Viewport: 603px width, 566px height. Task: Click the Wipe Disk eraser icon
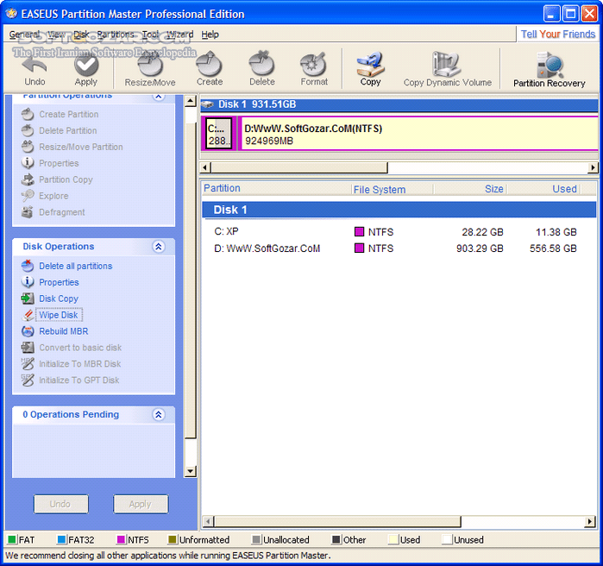point(28,315)
